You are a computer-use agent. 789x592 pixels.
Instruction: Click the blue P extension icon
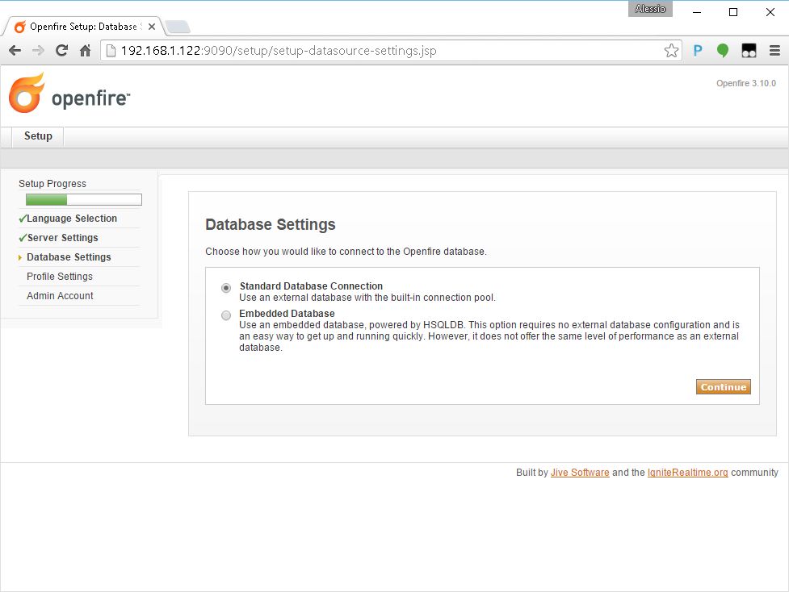pos(698,51)
